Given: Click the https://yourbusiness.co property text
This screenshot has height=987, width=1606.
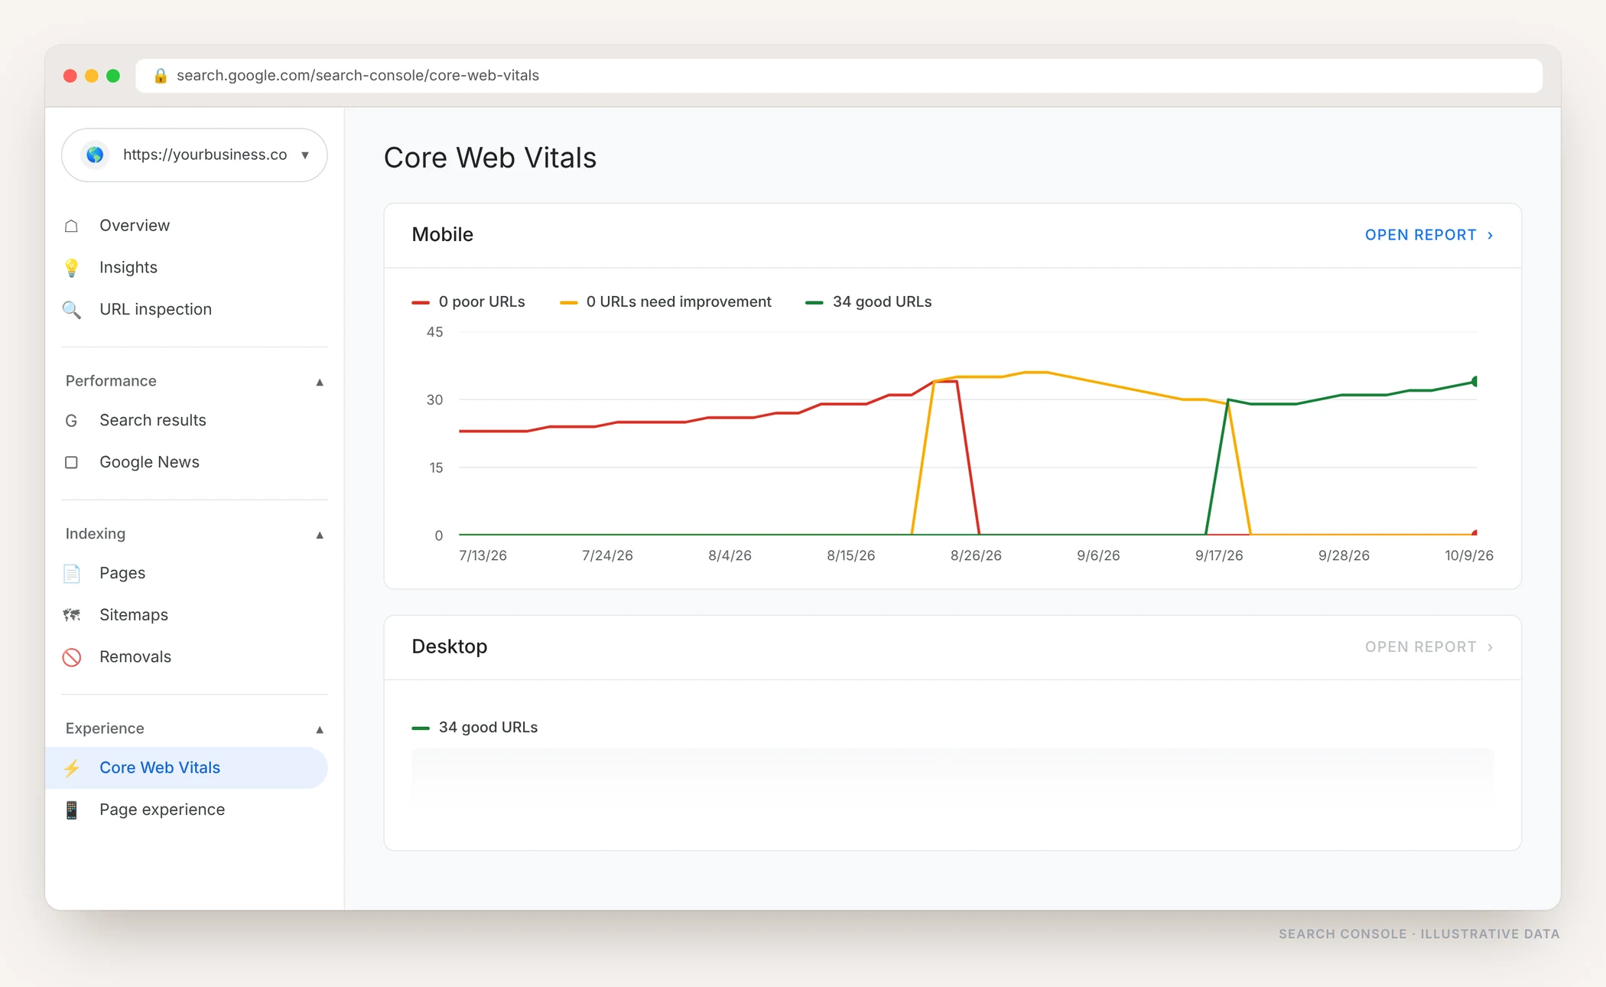Looking at the screenshot, I should click(205, 155).
